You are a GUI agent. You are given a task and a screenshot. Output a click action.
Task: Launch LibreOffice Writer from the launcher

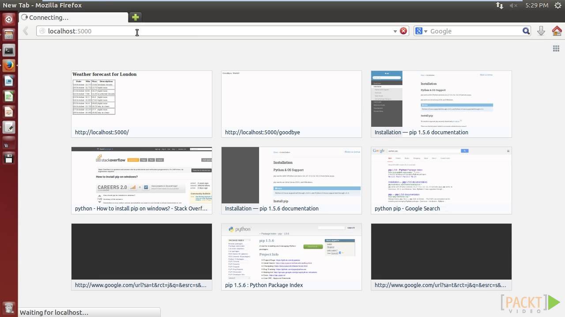pos(9,81)
